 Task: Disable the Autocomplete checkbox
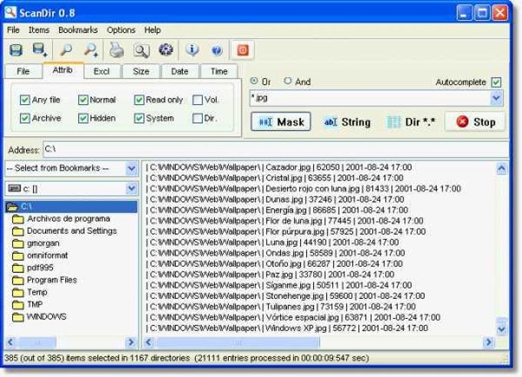496,82
